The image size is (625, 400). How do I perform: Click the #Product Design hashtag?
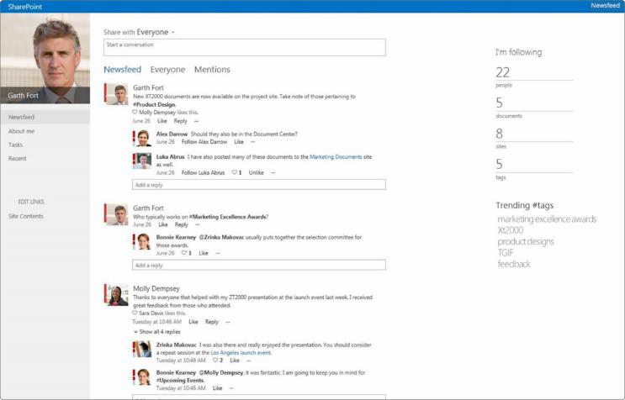click(154, 105)
